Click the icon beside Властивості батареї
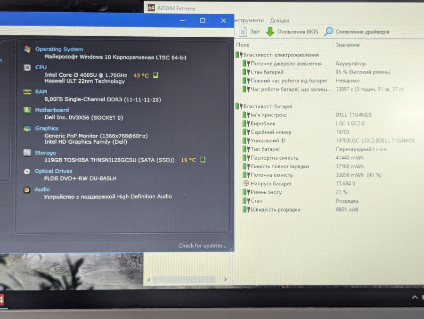 (x=239, y=106)
